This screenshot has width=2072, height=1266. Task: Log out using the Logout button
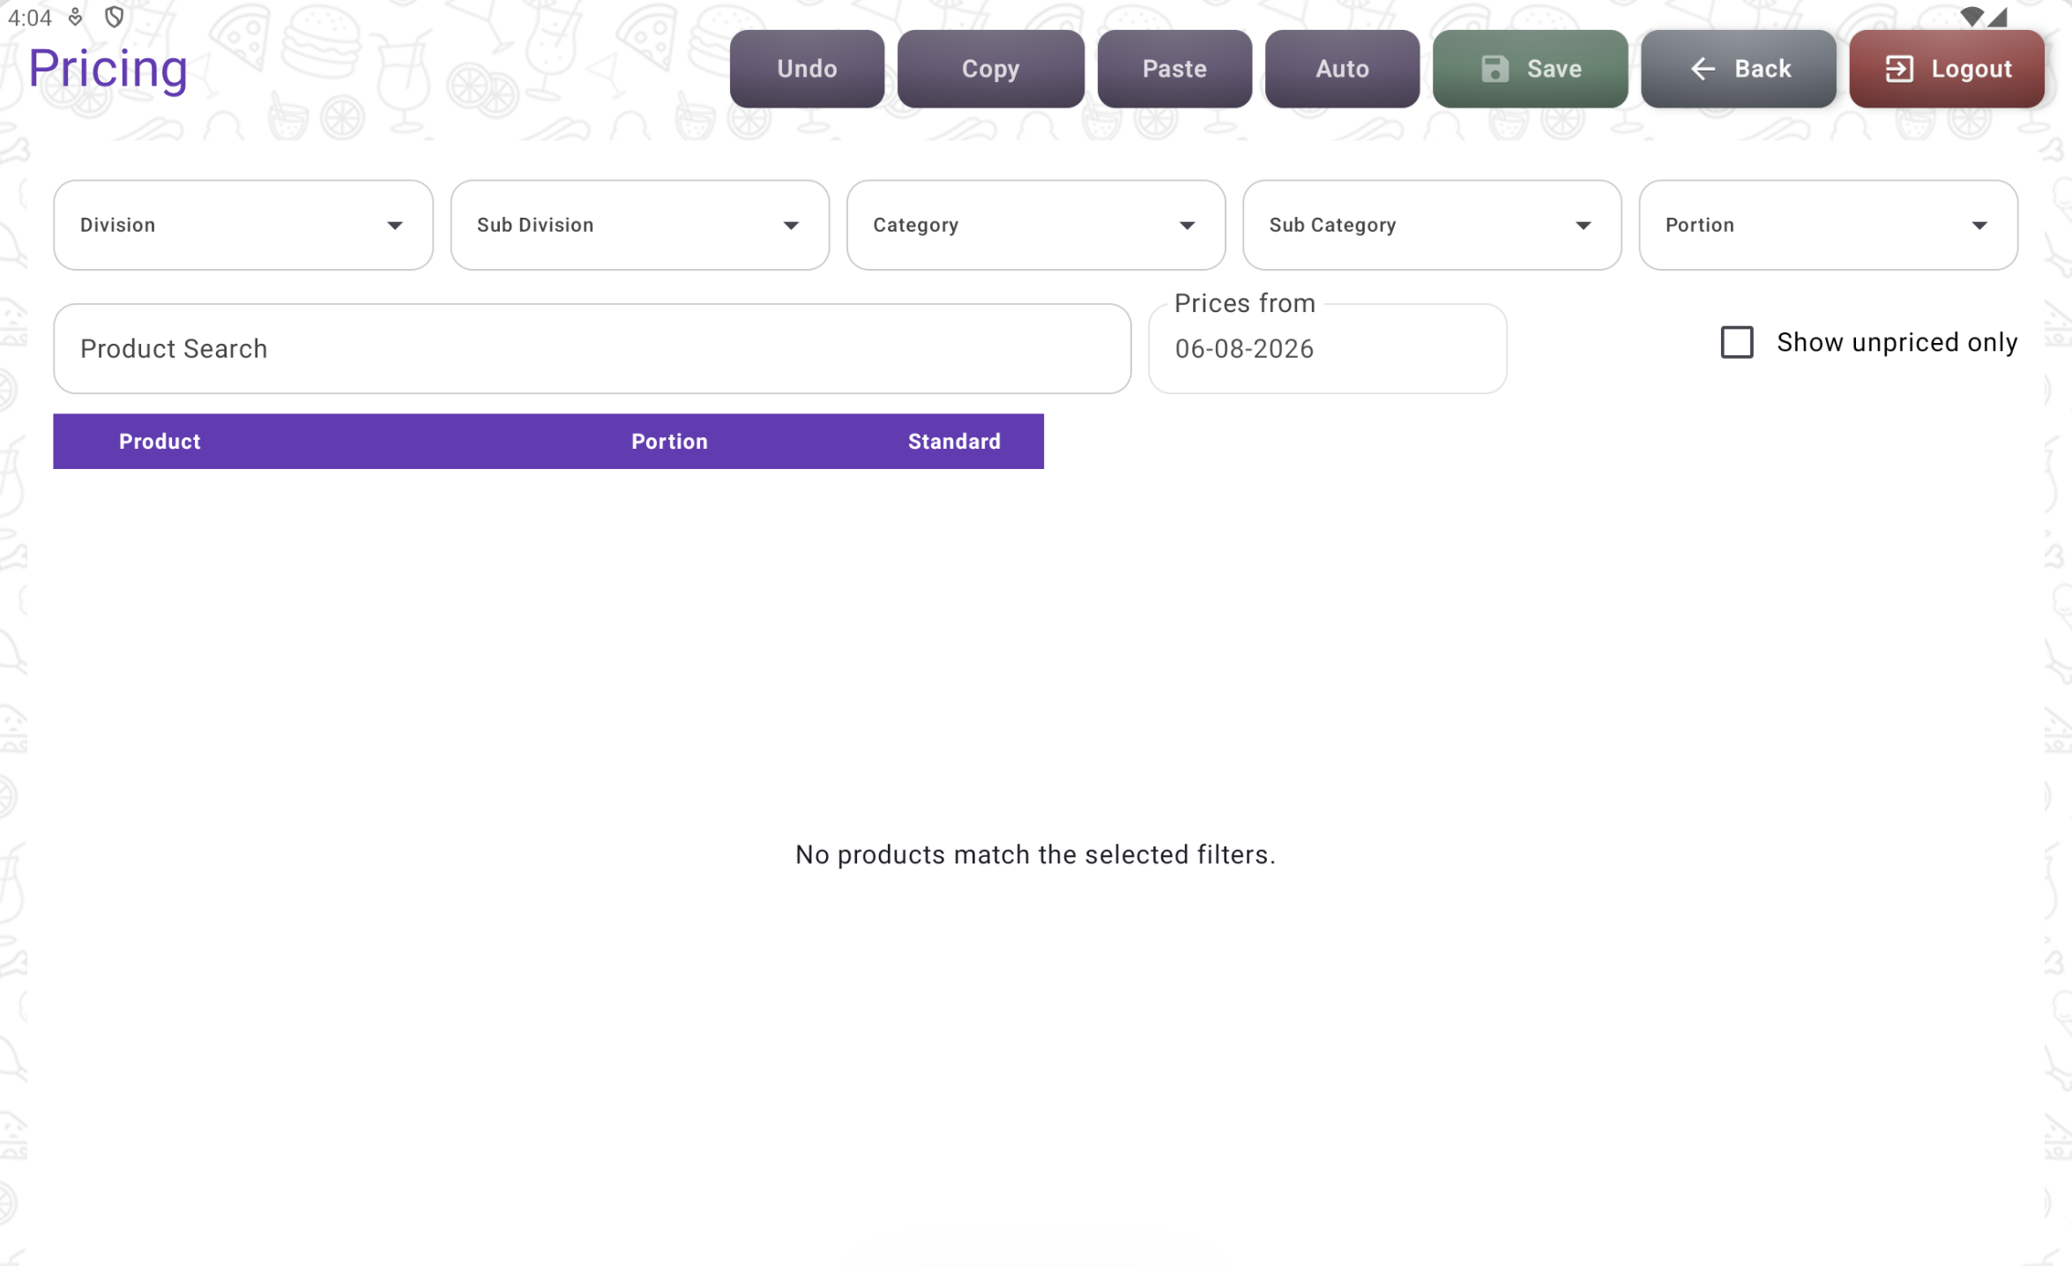(x=1947, y=69)
